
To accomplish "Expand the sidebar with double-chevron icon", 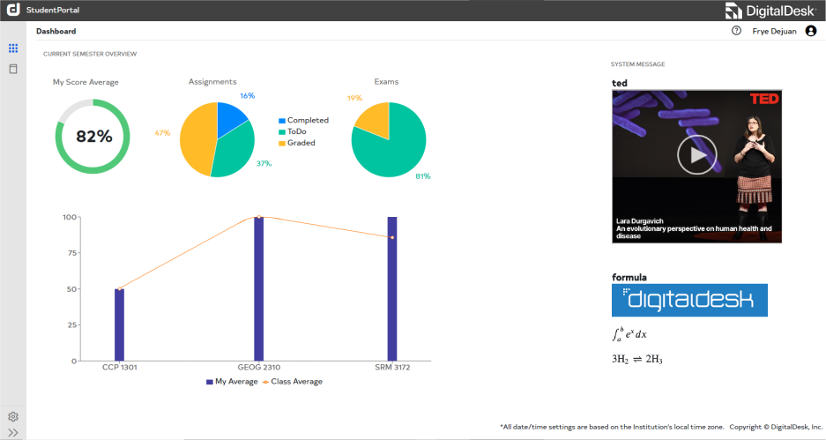I will (13, 432).
